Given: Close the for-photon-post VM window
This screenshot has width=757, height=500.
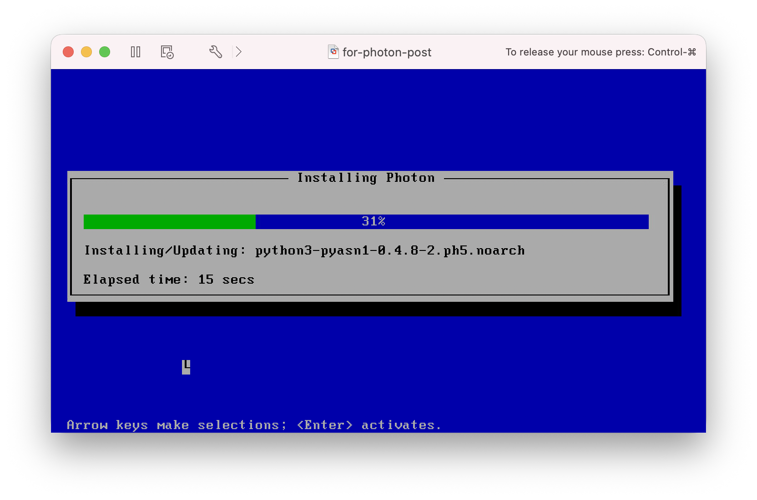Looking at the screenshot, I should coord(68,52).
